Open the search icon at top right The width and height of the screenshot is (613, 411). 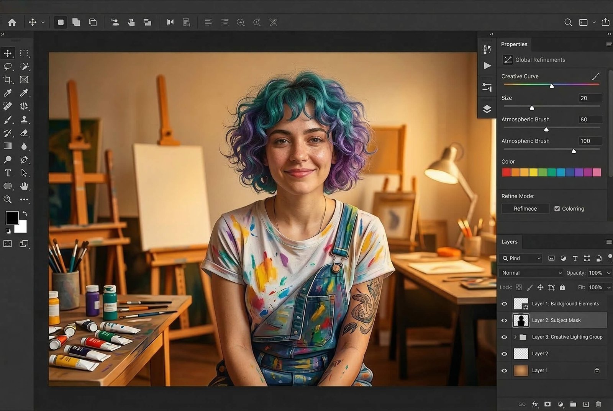coord(568,23)
